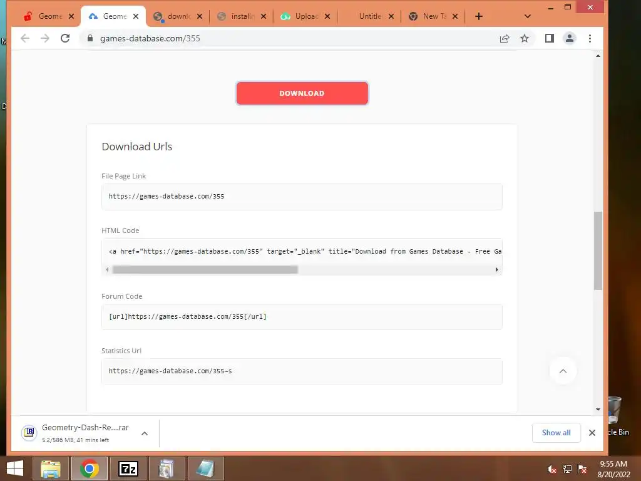Click network tray icon
Screen dimensions: 641x481
pos(567,469)
